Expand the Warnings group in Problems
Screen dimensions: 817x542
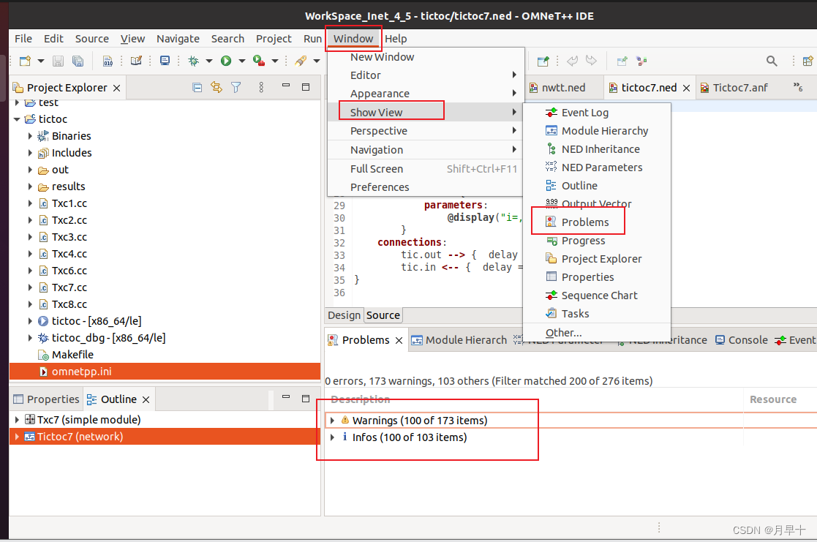332,420
